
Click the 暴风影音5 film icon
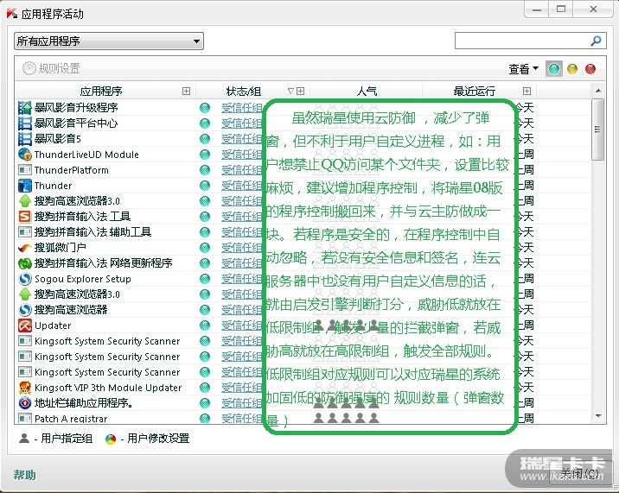tap(24, 139)
